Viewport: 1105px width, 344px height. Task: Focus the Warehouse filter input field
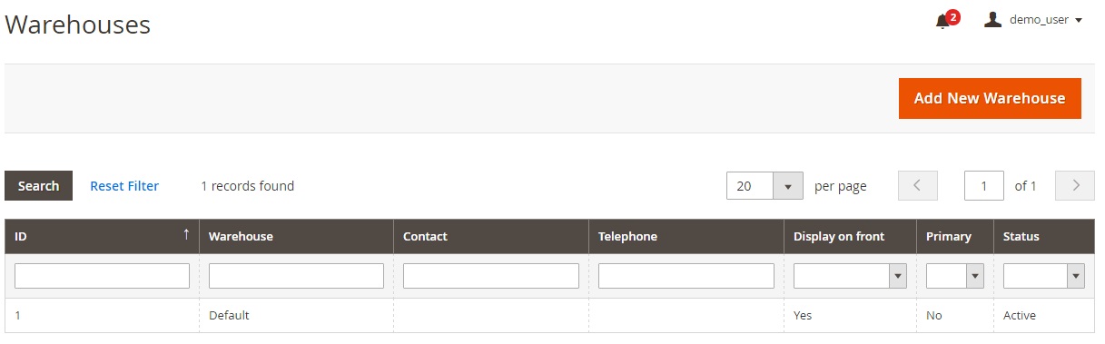[x=296, y=276]
